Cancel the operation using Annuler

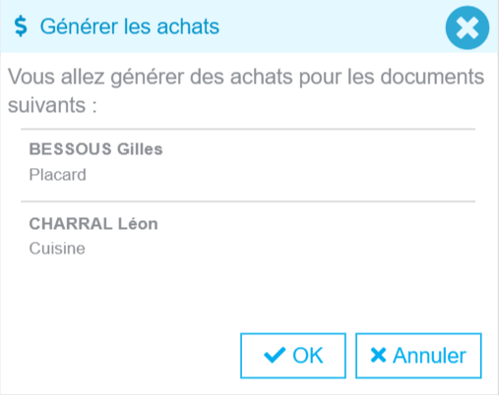(x=418, y=356)
